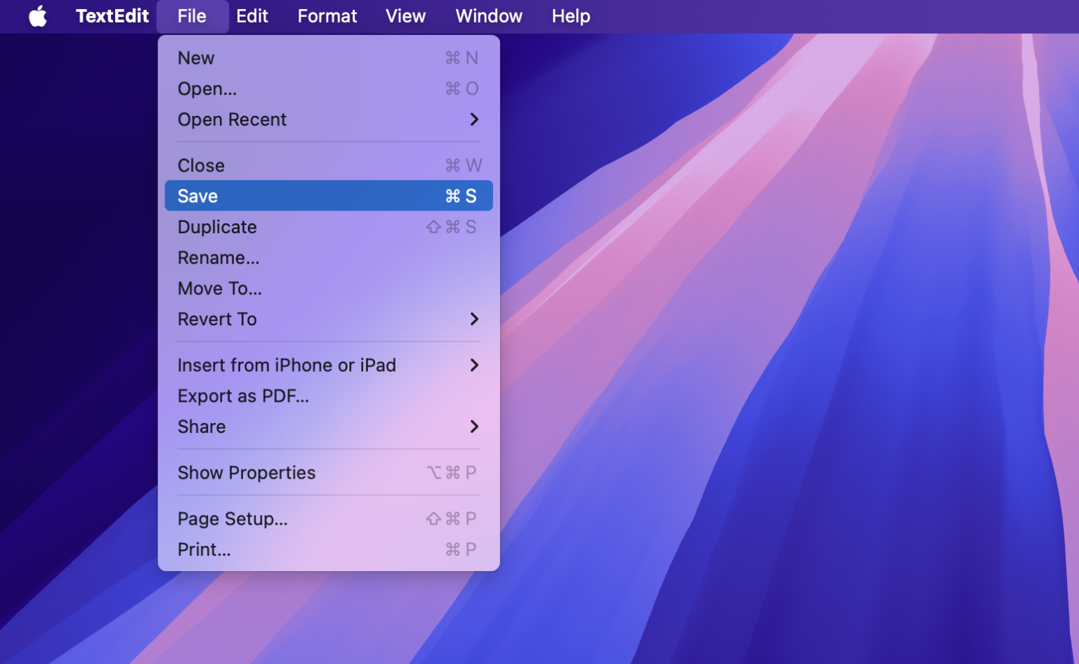Select Rename... for the document
The image size is (1079, 664).
218,258
